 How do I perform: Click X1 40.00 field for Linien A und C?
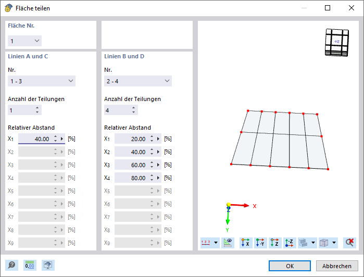pos(35,139)
